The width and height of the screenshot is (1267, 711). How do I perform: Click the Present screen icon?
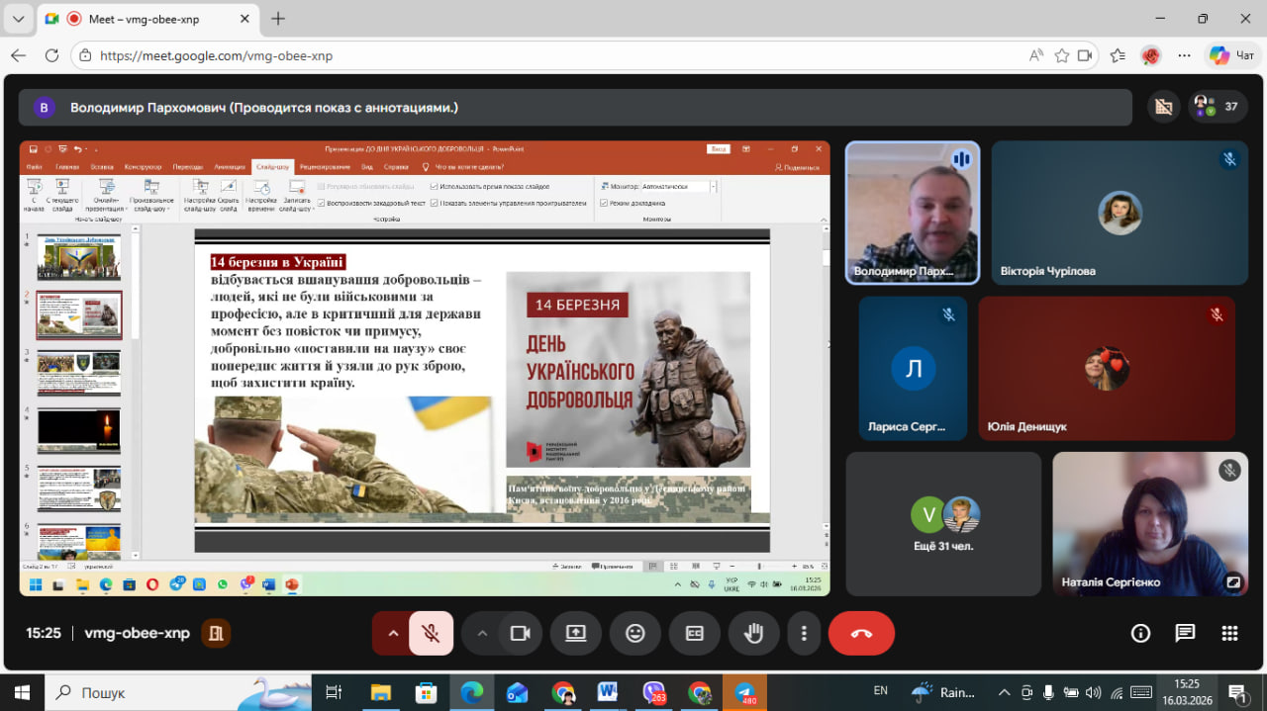coord(576,634)
